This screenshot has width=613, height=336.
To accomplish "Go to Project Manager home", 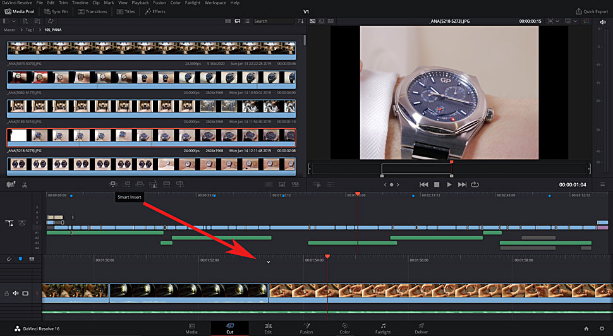I will pos(586,328).
